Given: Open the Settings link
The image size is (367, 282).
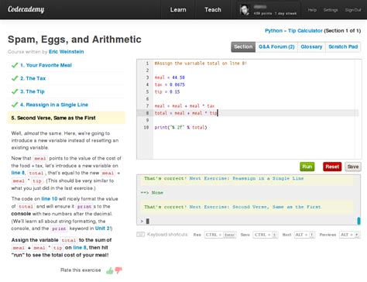Looking at the screenshot, I should coord(331,10).
